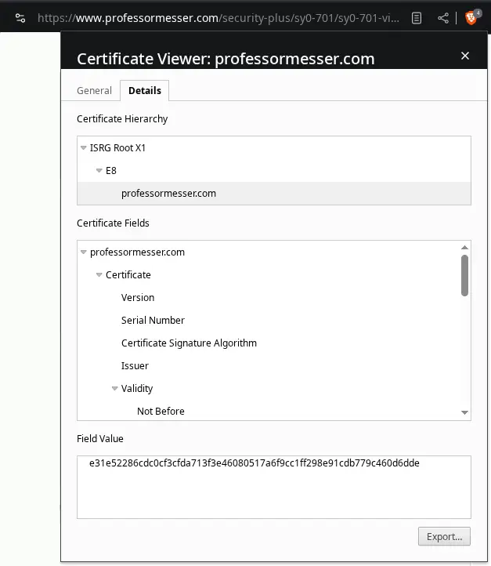
Task: Select the Version field
Action: tap(138, 298)
